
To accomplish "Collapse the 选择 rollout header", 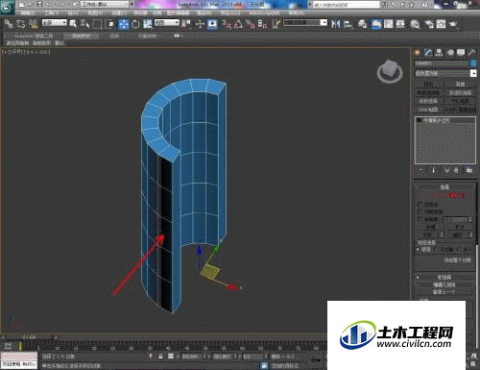I will pyautogui.click(x=445, y=186).
